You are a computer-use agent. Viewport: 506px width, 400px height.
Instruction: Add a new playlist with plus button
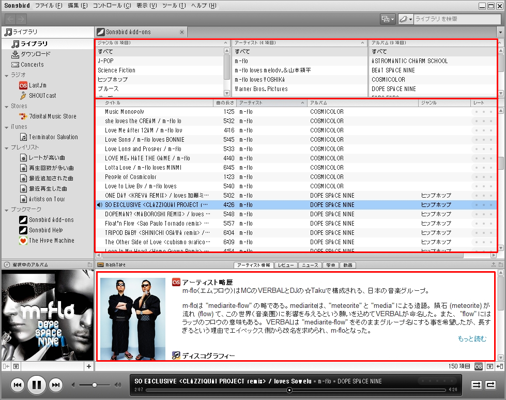[89, 366]
